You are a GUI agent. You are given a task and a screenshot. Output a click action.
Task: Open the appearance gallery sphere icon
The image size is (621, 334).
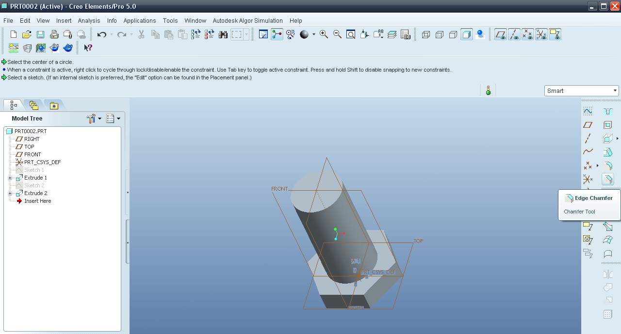pos(304,34)
